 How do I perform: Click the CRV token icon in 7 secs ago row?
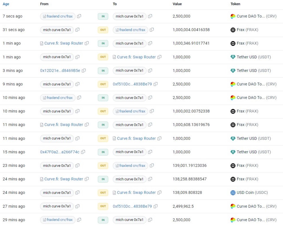pos(233,16)
